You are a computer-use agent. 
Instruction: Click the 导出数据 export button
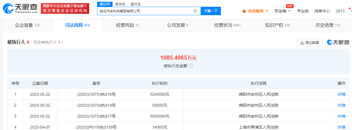coord(310,43)
